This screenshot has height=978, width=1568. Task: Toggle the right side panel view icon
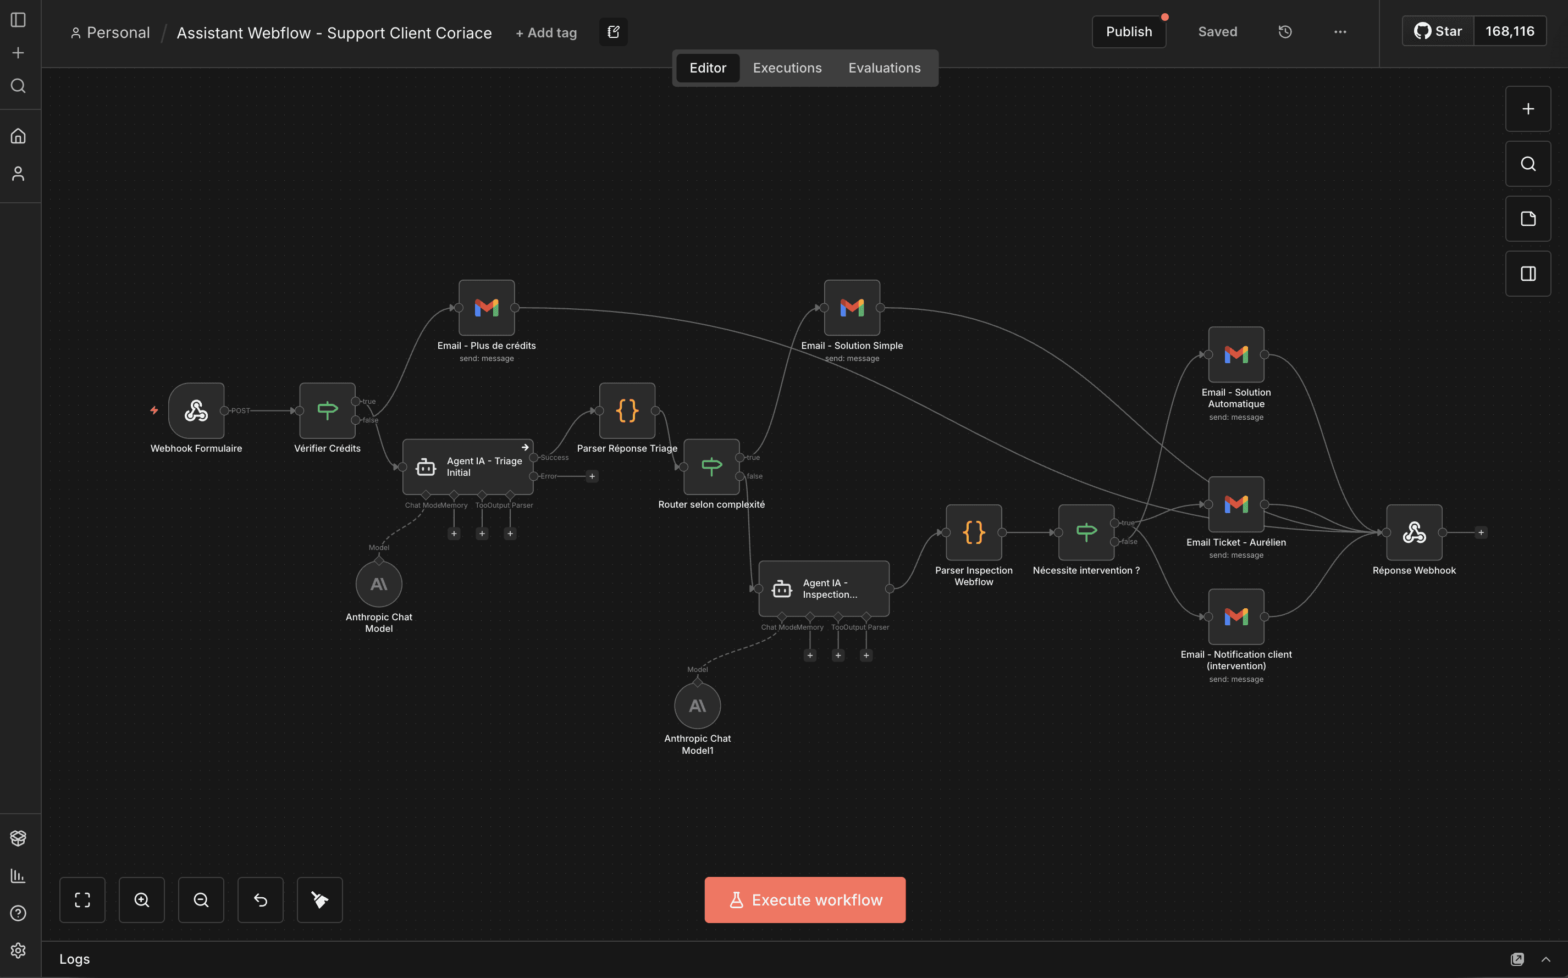click(1528, 274)
